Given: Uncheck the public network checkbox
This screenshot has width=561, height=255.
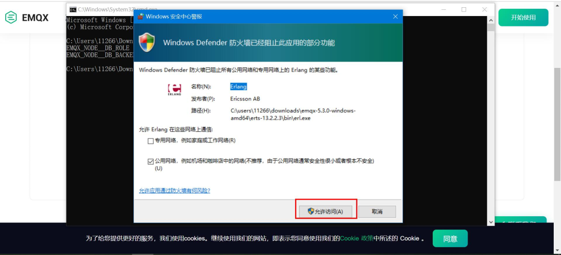Looking at the screenshot, I should click(151, 161).
